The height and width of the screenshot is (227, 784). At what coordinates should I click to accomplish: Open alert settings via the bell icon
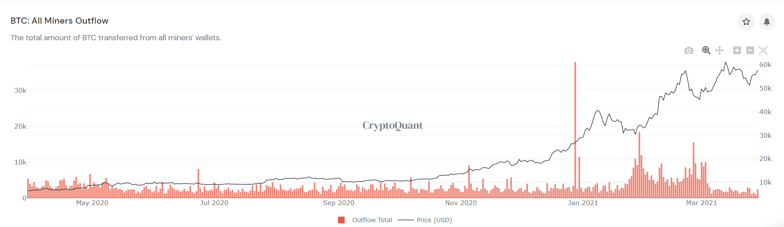(767, 21)
